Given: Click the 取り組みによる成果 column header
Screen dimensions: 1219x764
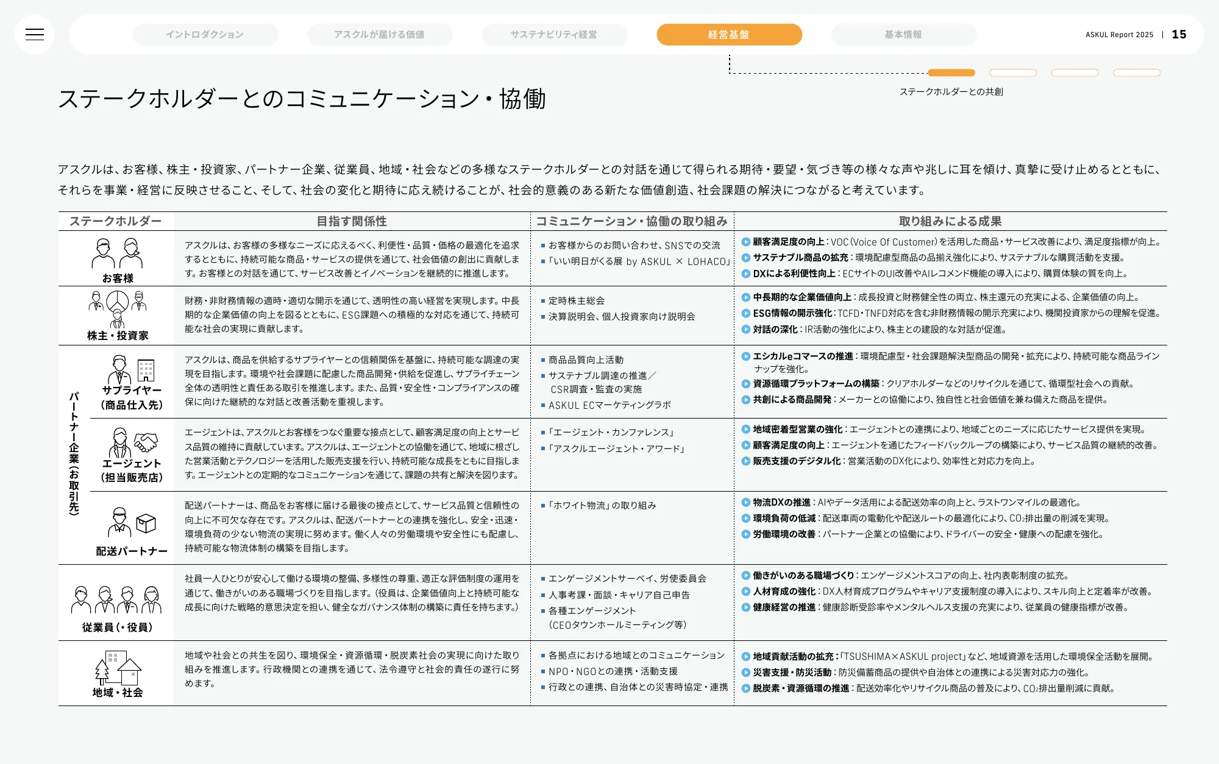Looking at the screenshot, I should click(x=950, y=221).
